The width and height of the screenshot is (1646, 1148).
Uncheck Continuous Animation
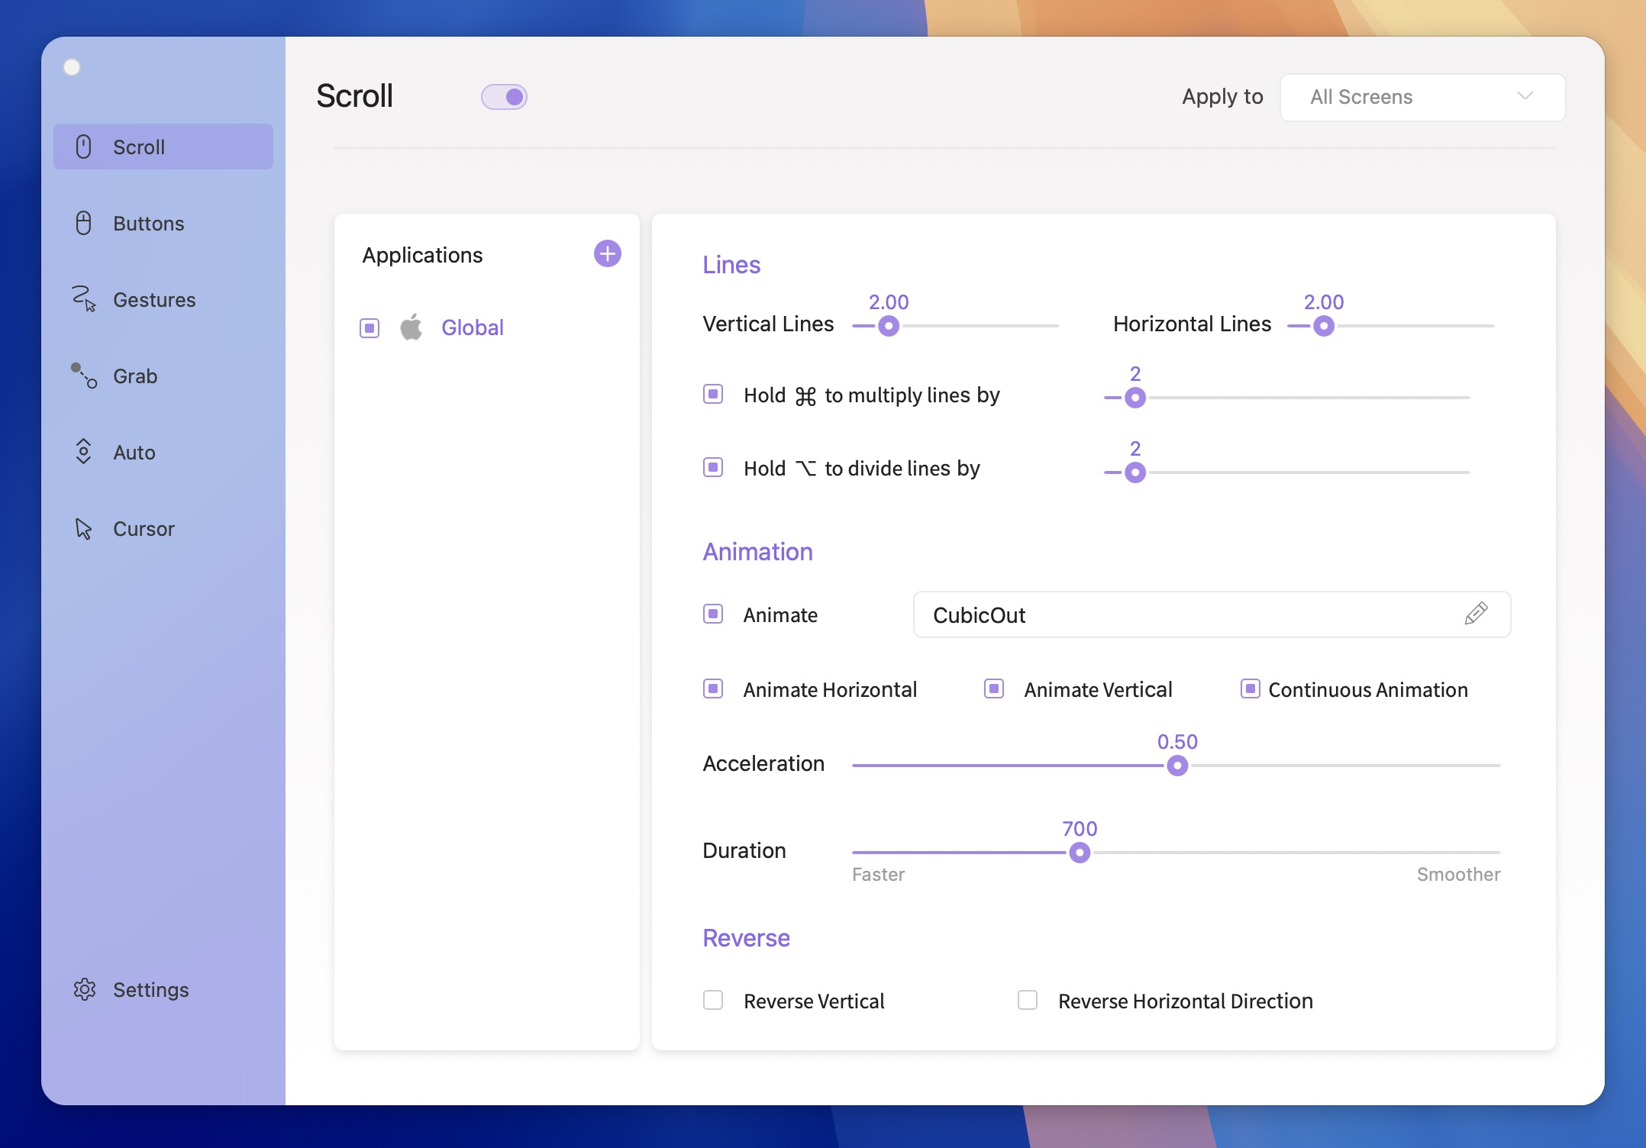[x=1250, y=689]
